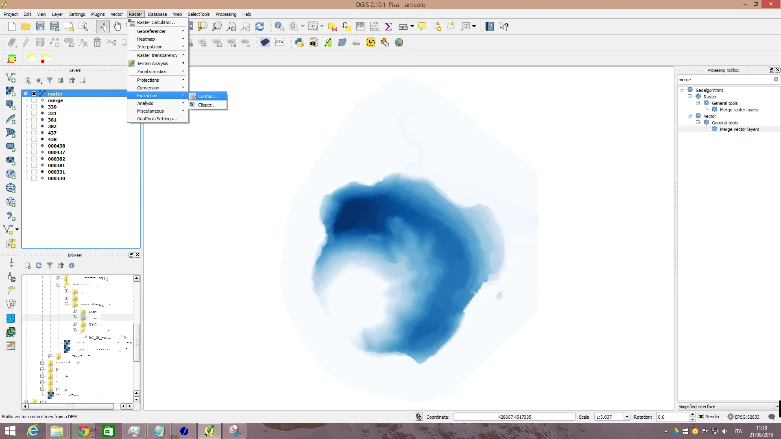Click the Cut Features scissors icon

point(111,42)
